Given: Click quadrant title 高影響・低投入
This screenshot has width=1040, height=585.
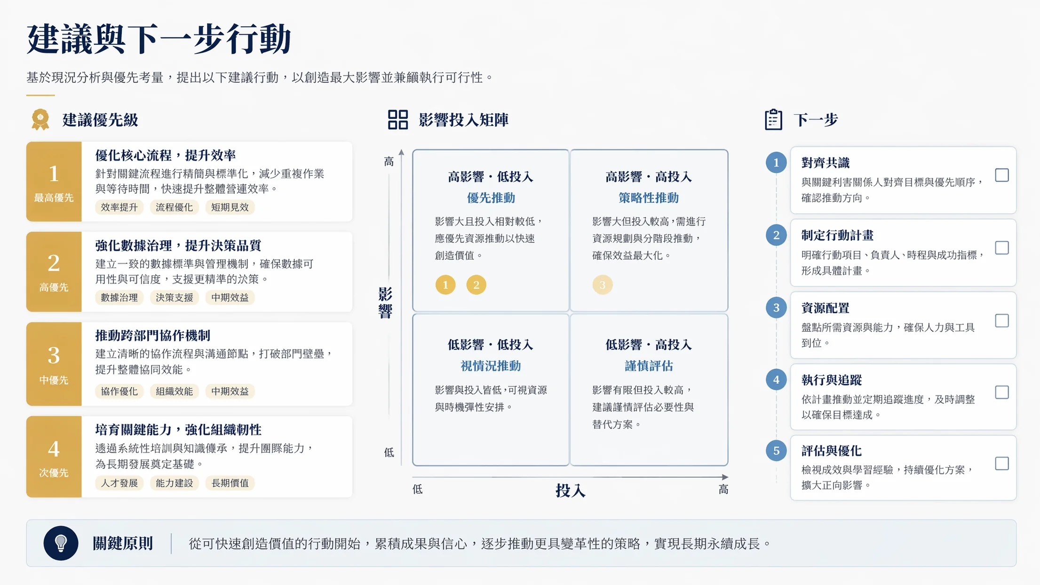Looking at the screenshot, I should pos(491,177).
